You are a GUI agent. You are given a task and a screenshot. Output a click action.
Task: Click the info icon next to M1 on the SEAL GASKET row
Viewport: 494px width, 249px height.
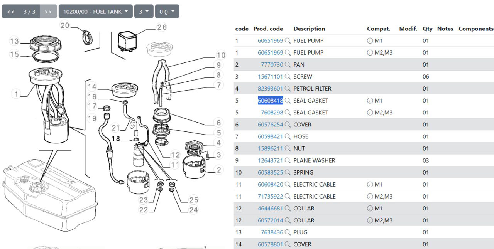tap(370, 101)
